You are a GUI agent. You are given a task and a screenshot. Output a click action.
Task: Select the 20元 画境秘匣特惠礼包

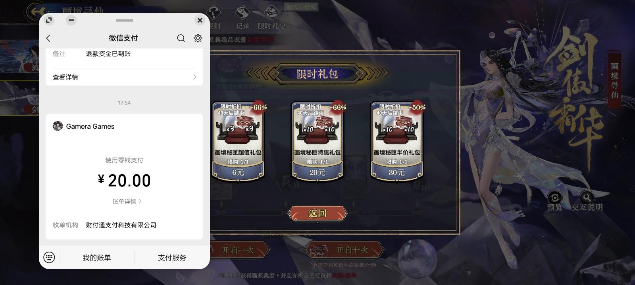pos(317,141)
